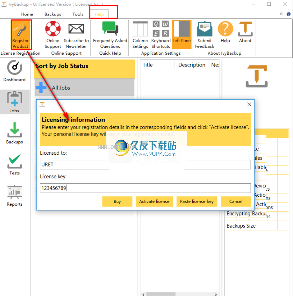The height and width of the screenshot is (296, 293).
Task: Click Sort by Job Status header
Action: coord(84,69)
